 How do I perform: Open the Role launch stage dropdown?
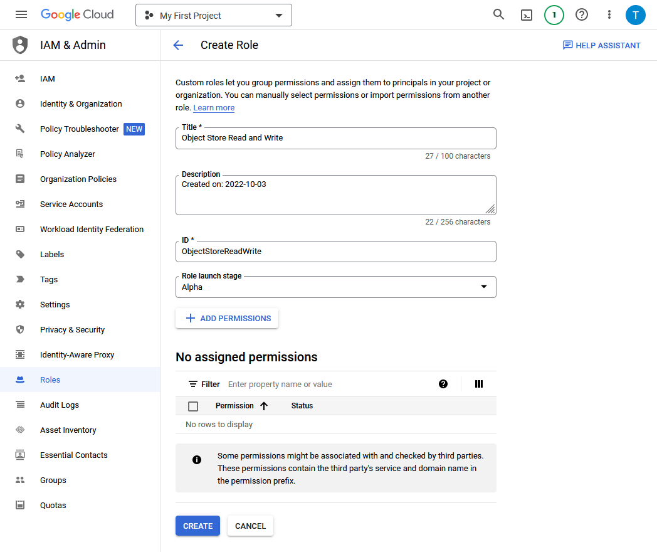click(x=483, y=286)
